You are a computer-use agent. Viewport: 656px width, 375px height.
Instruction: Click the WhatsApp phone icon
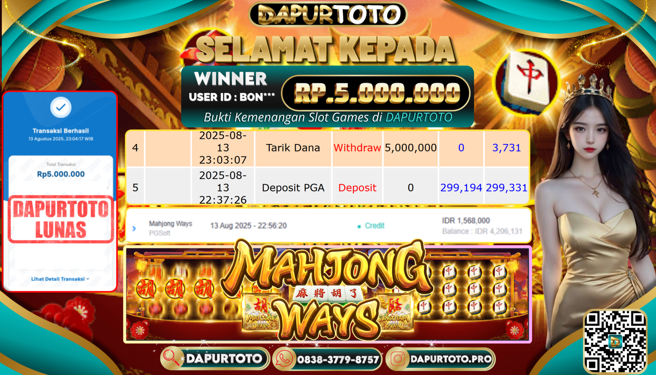click(x=284, y=359)
